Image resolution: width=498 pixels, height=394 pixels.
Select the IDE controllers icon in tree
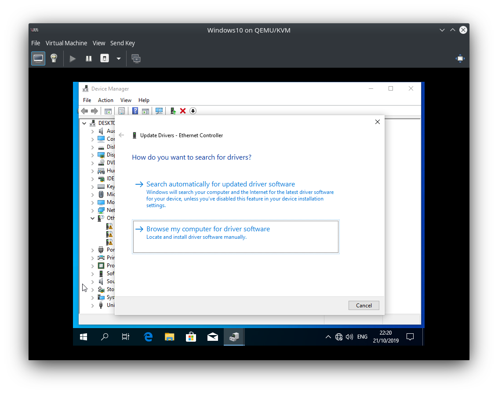point(101,179)
